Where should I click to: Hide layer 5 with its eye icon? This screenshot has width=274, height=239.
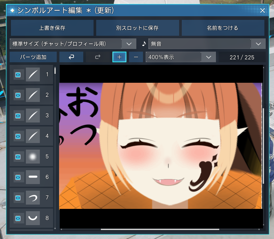18,157
